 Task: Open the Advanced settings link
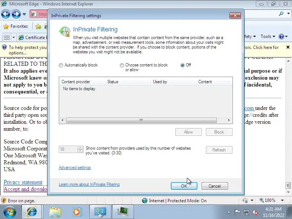point(75,168)
